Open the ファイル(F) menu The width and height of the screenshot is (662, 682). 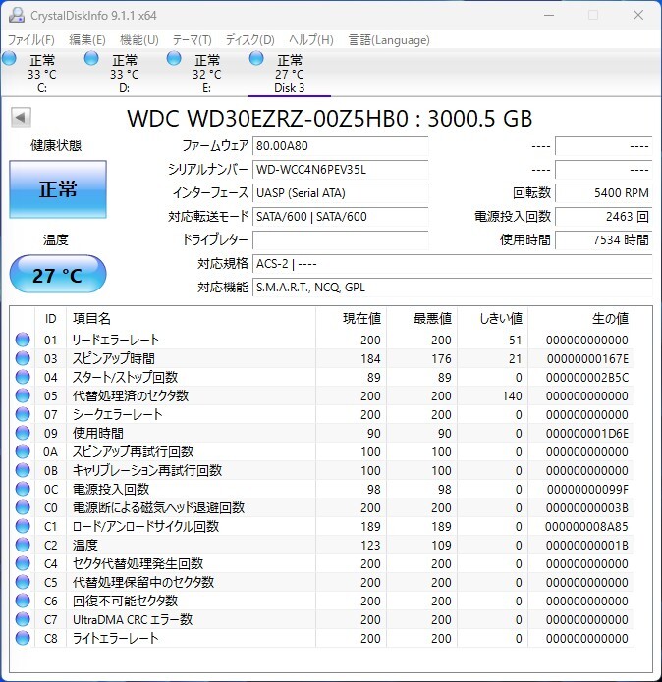click(x=30, y=40)
